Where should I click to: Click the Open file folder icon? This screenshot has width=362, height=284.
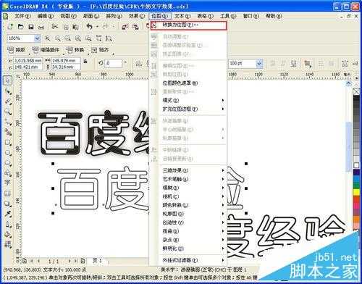tap(20, 26)
